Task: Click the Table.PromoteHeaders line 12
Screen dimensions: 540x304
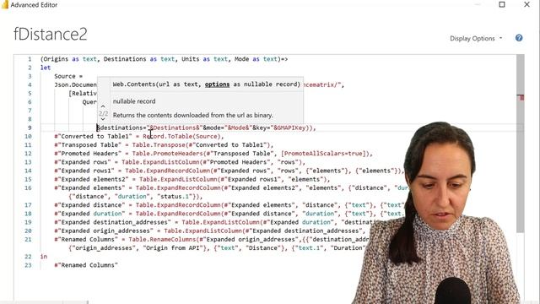Action: [x=213, y=154]
